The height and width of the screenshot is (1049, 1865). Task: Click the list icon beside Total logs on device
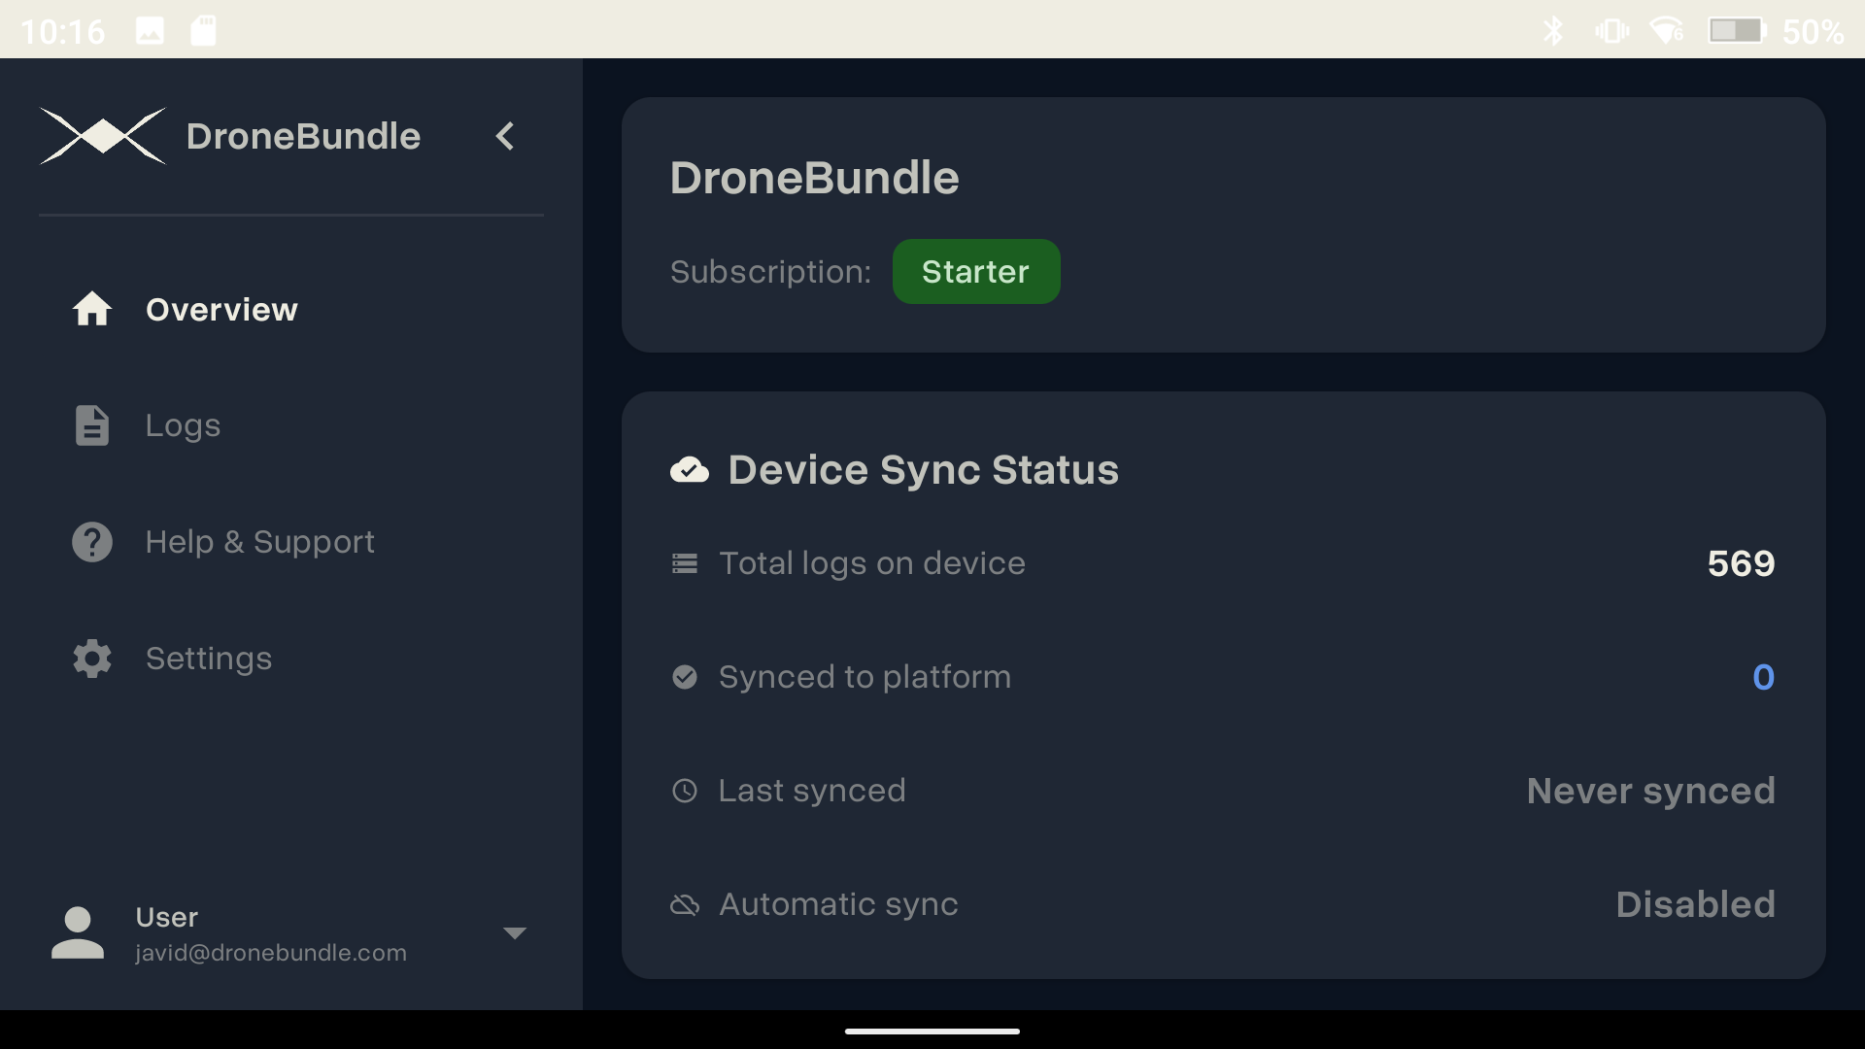coord(686,563)
